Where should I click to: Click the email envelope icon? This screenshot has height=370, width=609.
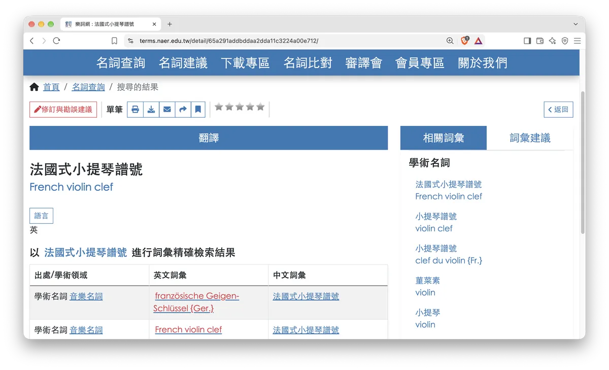pyautogui.click(x=167, y=109)
